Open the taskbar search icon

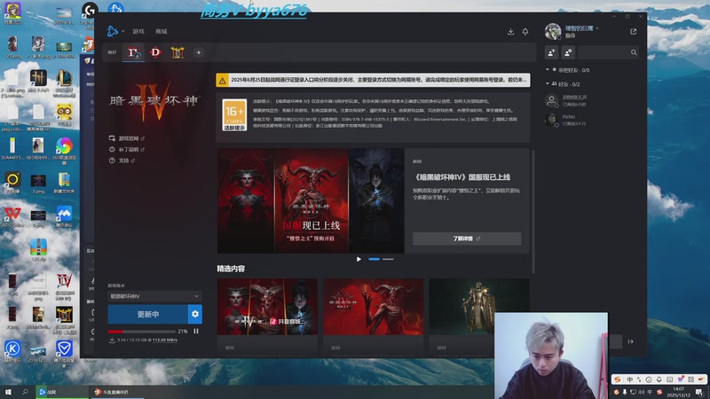(x=25, y=392)
